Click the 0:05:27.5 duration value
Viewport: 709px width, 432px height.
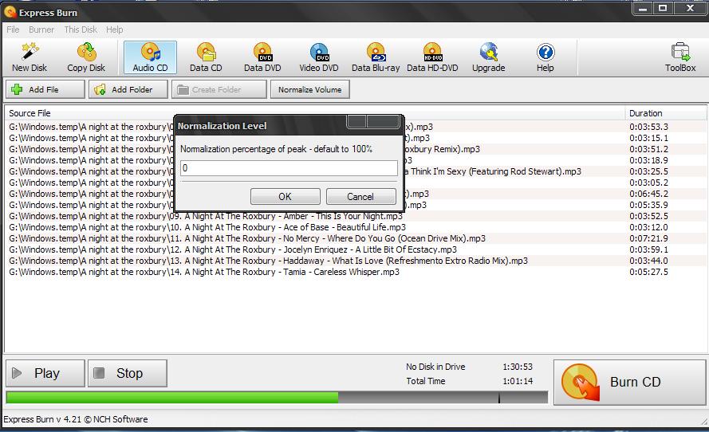(648, 272)
